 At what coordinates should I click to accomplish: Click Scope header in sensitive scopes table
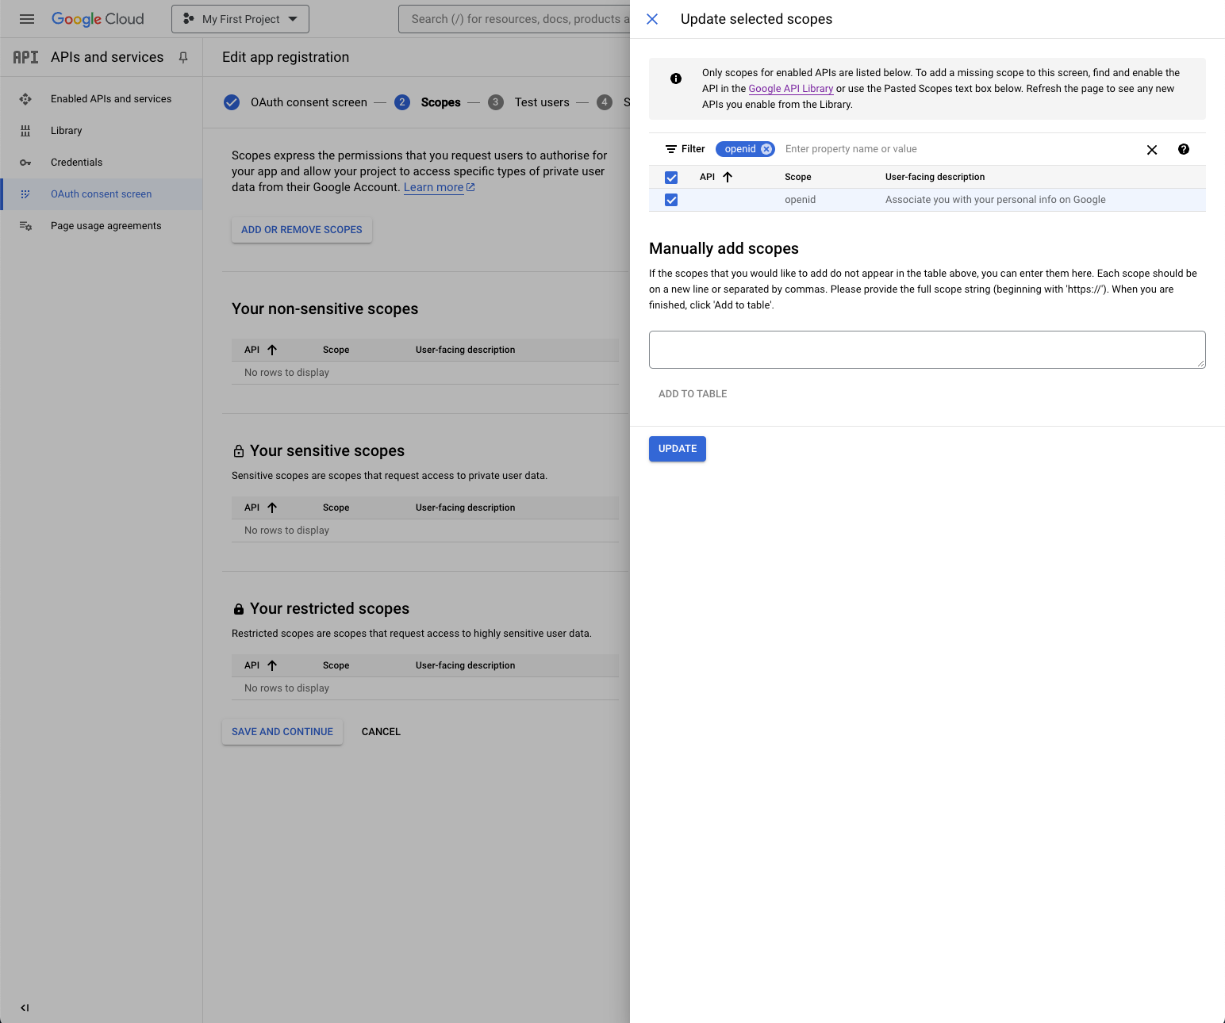336,508
